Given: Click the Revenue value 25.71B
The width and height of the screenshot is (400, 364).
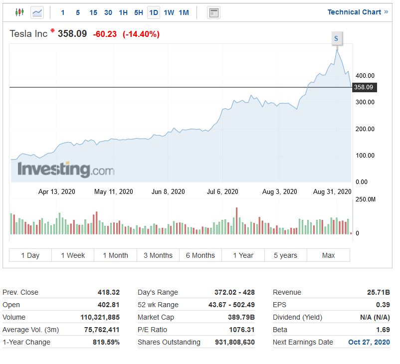Looking at the screenshot, I should (379, 292).
